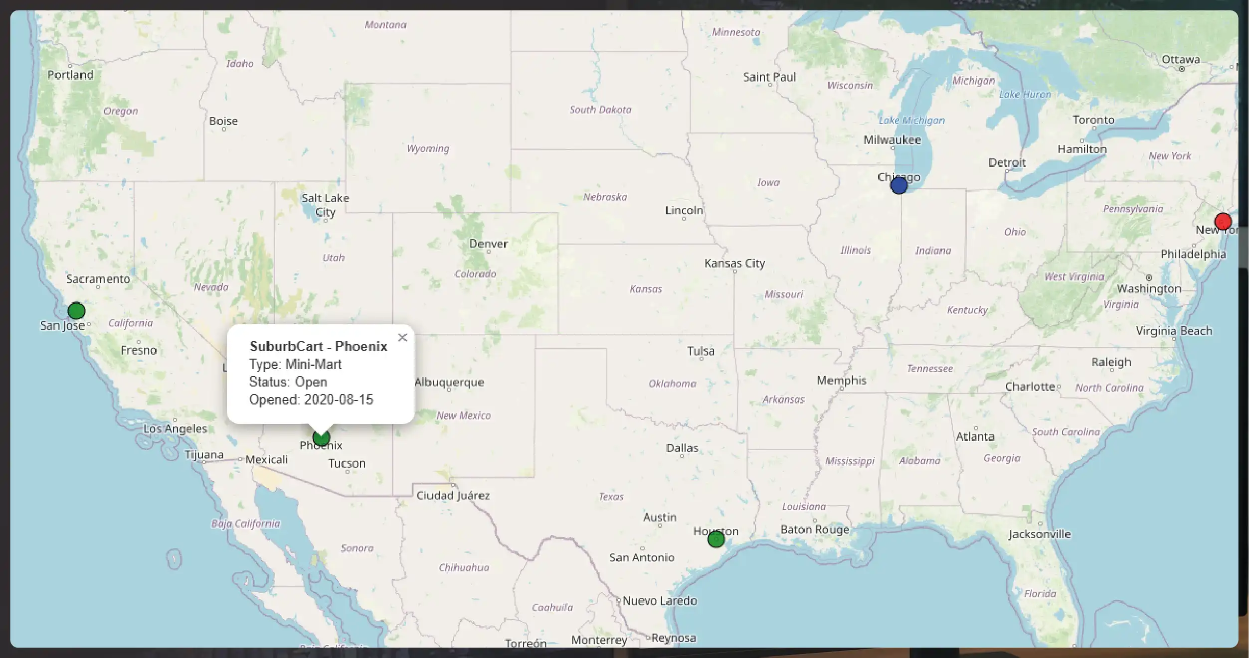The width and height of the screenshot is (1249, 658).
Task: Click the Memphis city label
Action: tap(841, 381)
